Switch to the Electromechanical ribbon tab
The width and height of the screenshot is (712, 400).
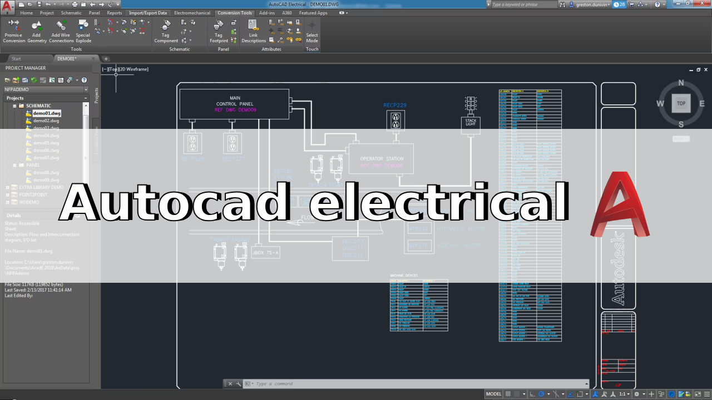click(x=192, y=13)
